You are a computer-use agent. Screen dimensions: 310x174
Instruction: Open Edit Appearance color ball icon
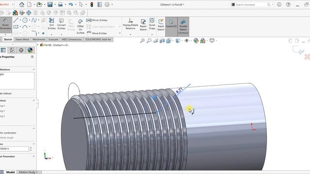(196, 41)
